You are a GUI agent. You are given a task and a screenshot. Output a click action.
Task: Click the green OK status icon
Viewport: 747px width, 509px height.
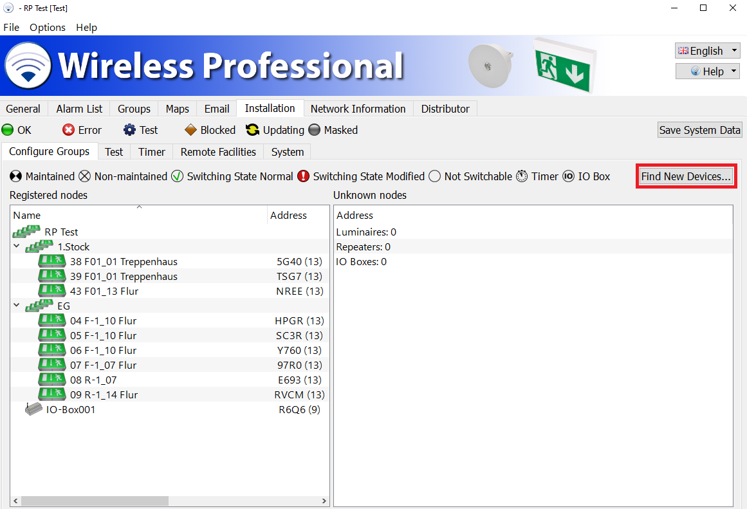pyautogui.click(x=8, y=129)
